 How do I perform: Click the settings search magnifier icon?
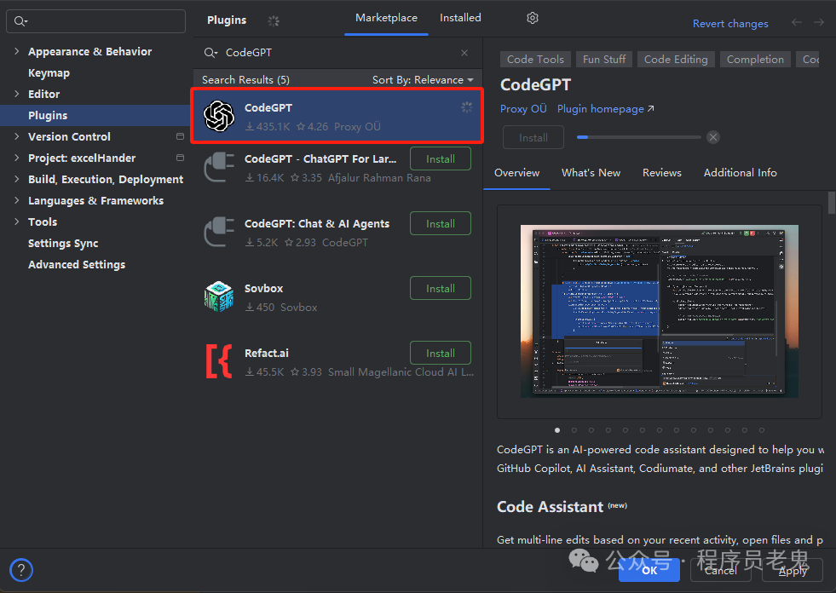[20, 21]
